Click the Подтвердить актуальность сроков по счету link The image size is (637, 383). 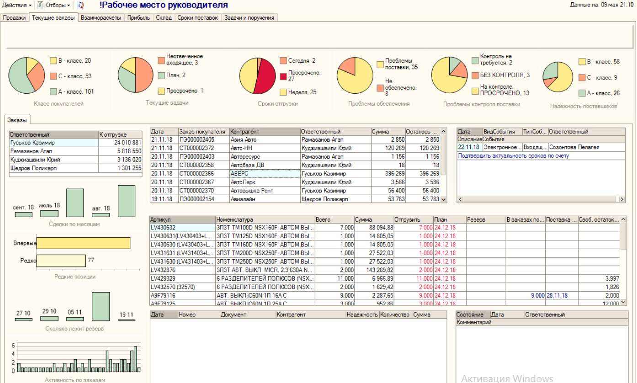click(513, 156)
